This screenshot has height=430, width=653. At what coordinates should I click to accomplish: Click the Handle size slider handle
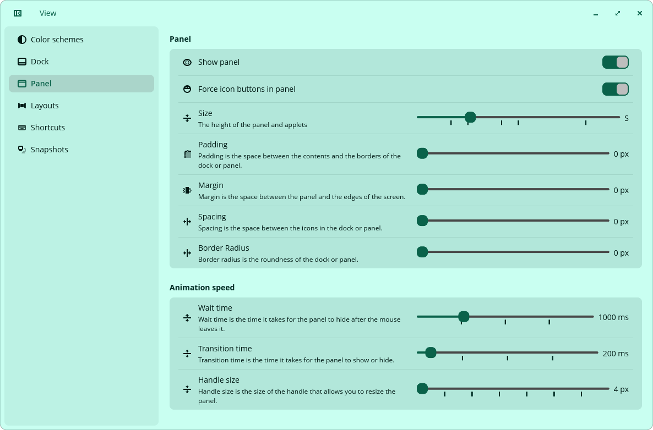pyautogui.click(x=422, y=389)
